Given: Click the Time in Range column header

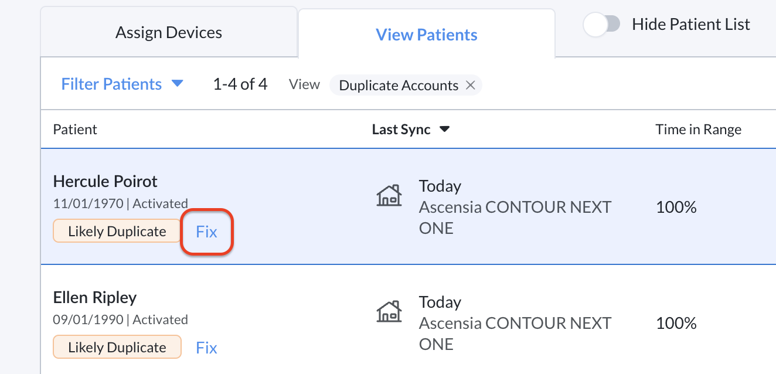Looking at the screenshot, I should tap(698, 129).
